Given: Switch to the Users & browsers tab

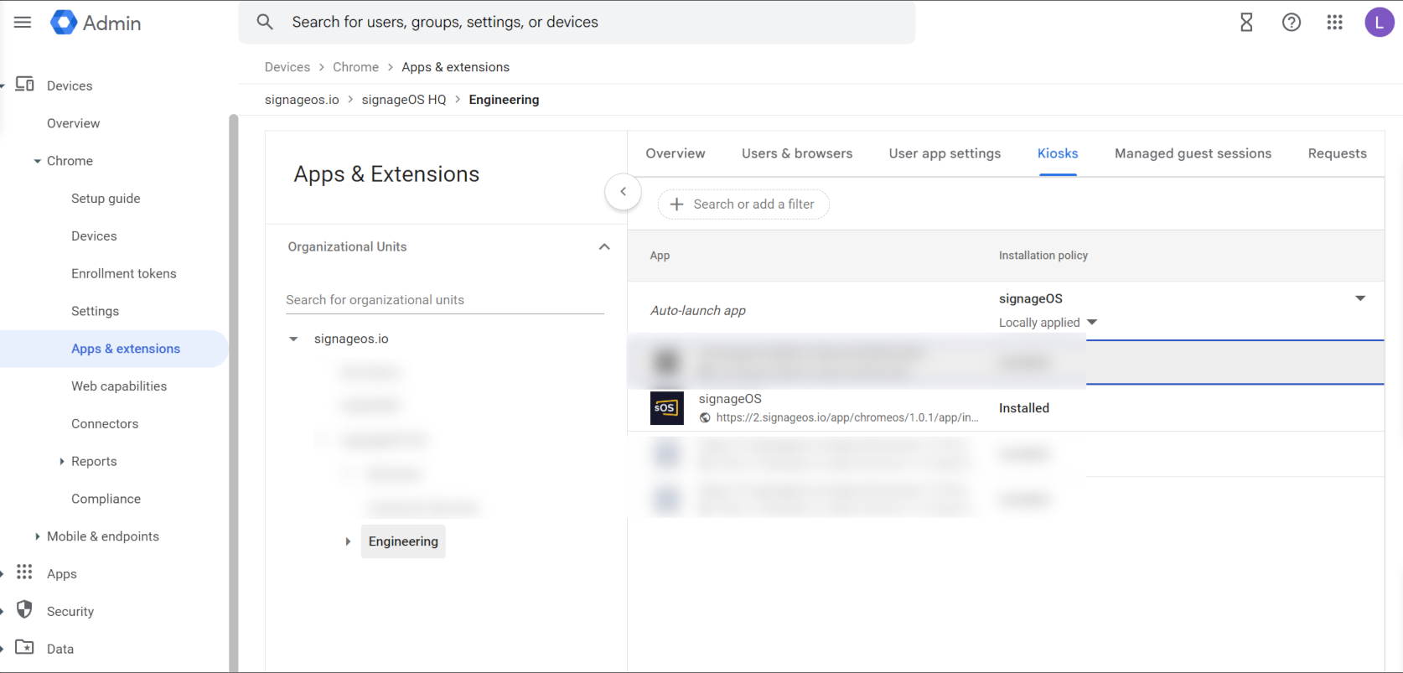Looking at the screenshot, I should [x=796, y=153].
